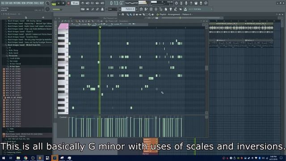Screen dimensions: 286x161
Task: Expand the FX subfolder
Action: (10, 48)
